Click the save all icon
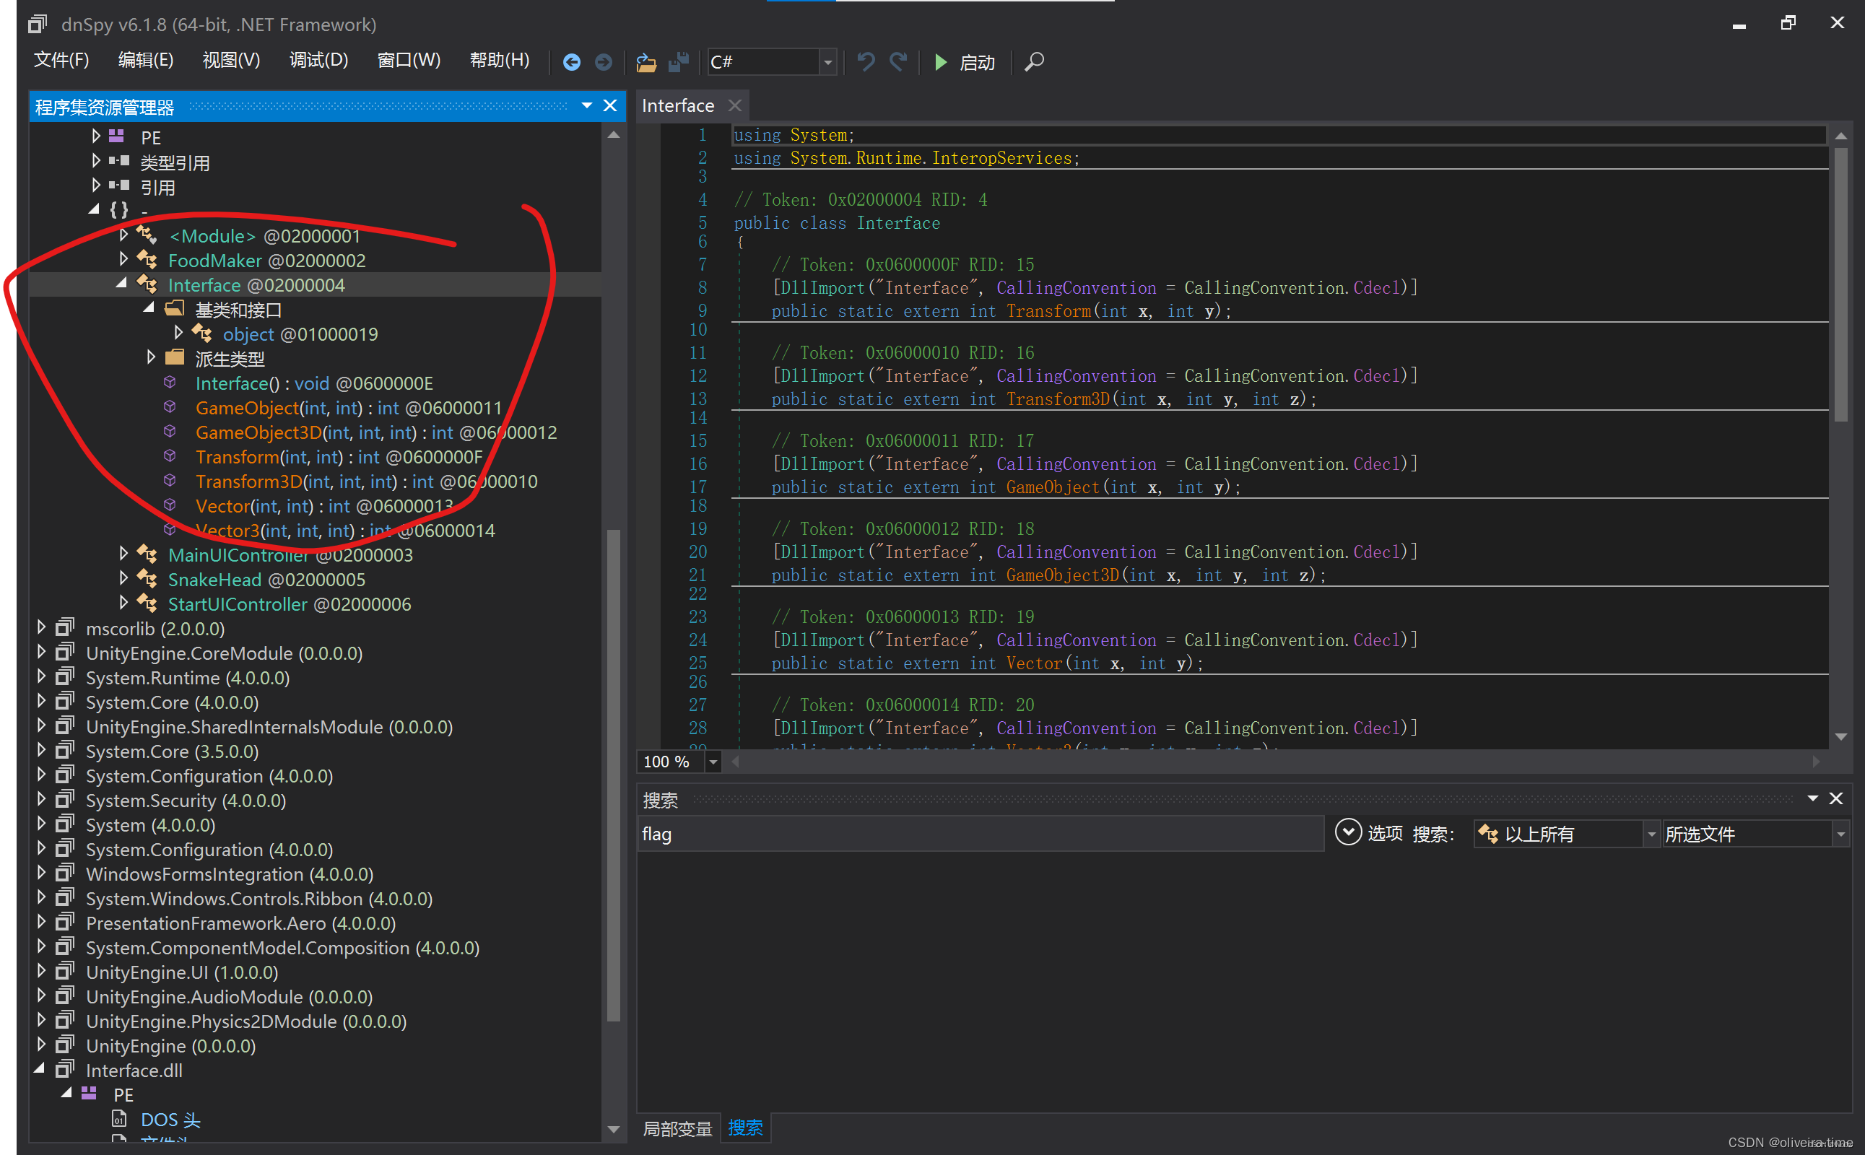Screen dimensions: 1865x1155 (678, 62)
